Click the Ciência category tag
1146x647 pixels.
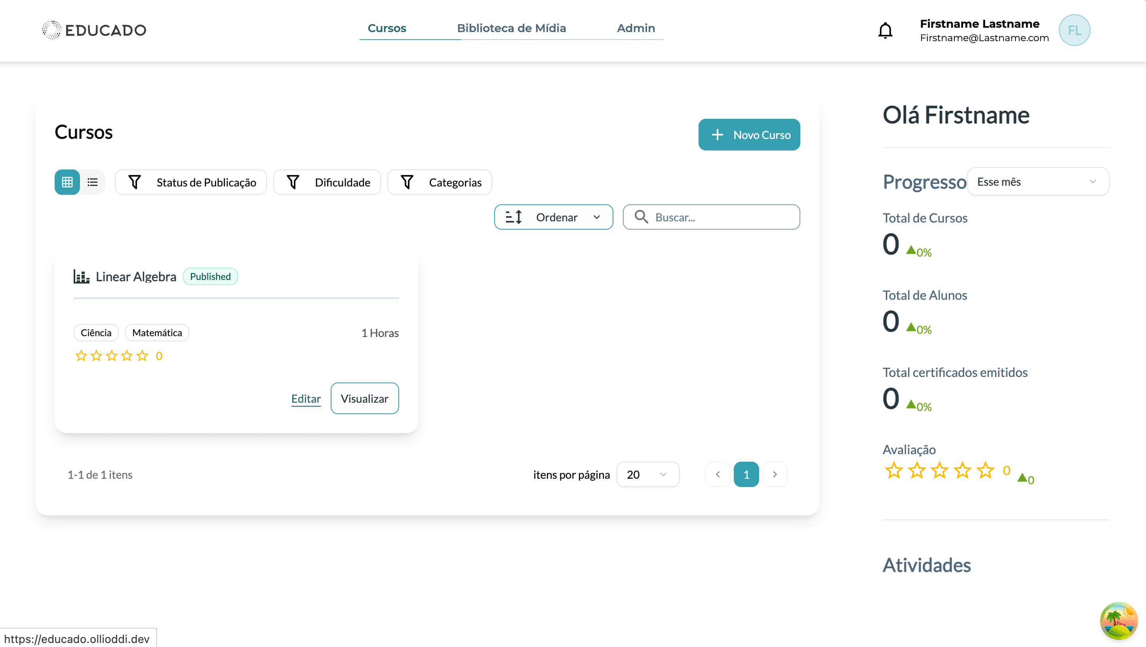(96, 332)
